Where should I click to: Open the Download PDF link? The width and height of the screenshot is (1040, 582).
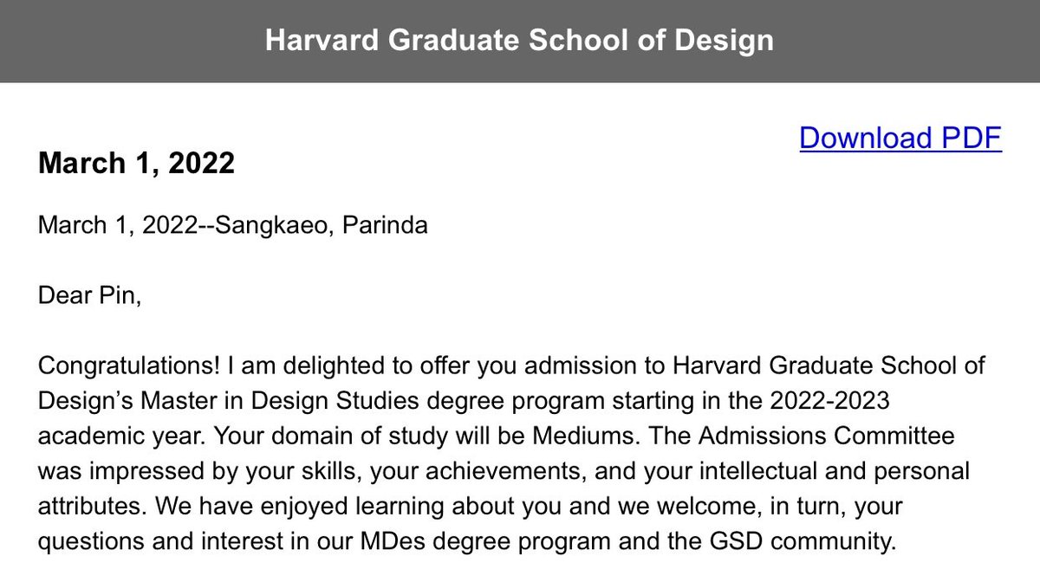coord(900,138)
